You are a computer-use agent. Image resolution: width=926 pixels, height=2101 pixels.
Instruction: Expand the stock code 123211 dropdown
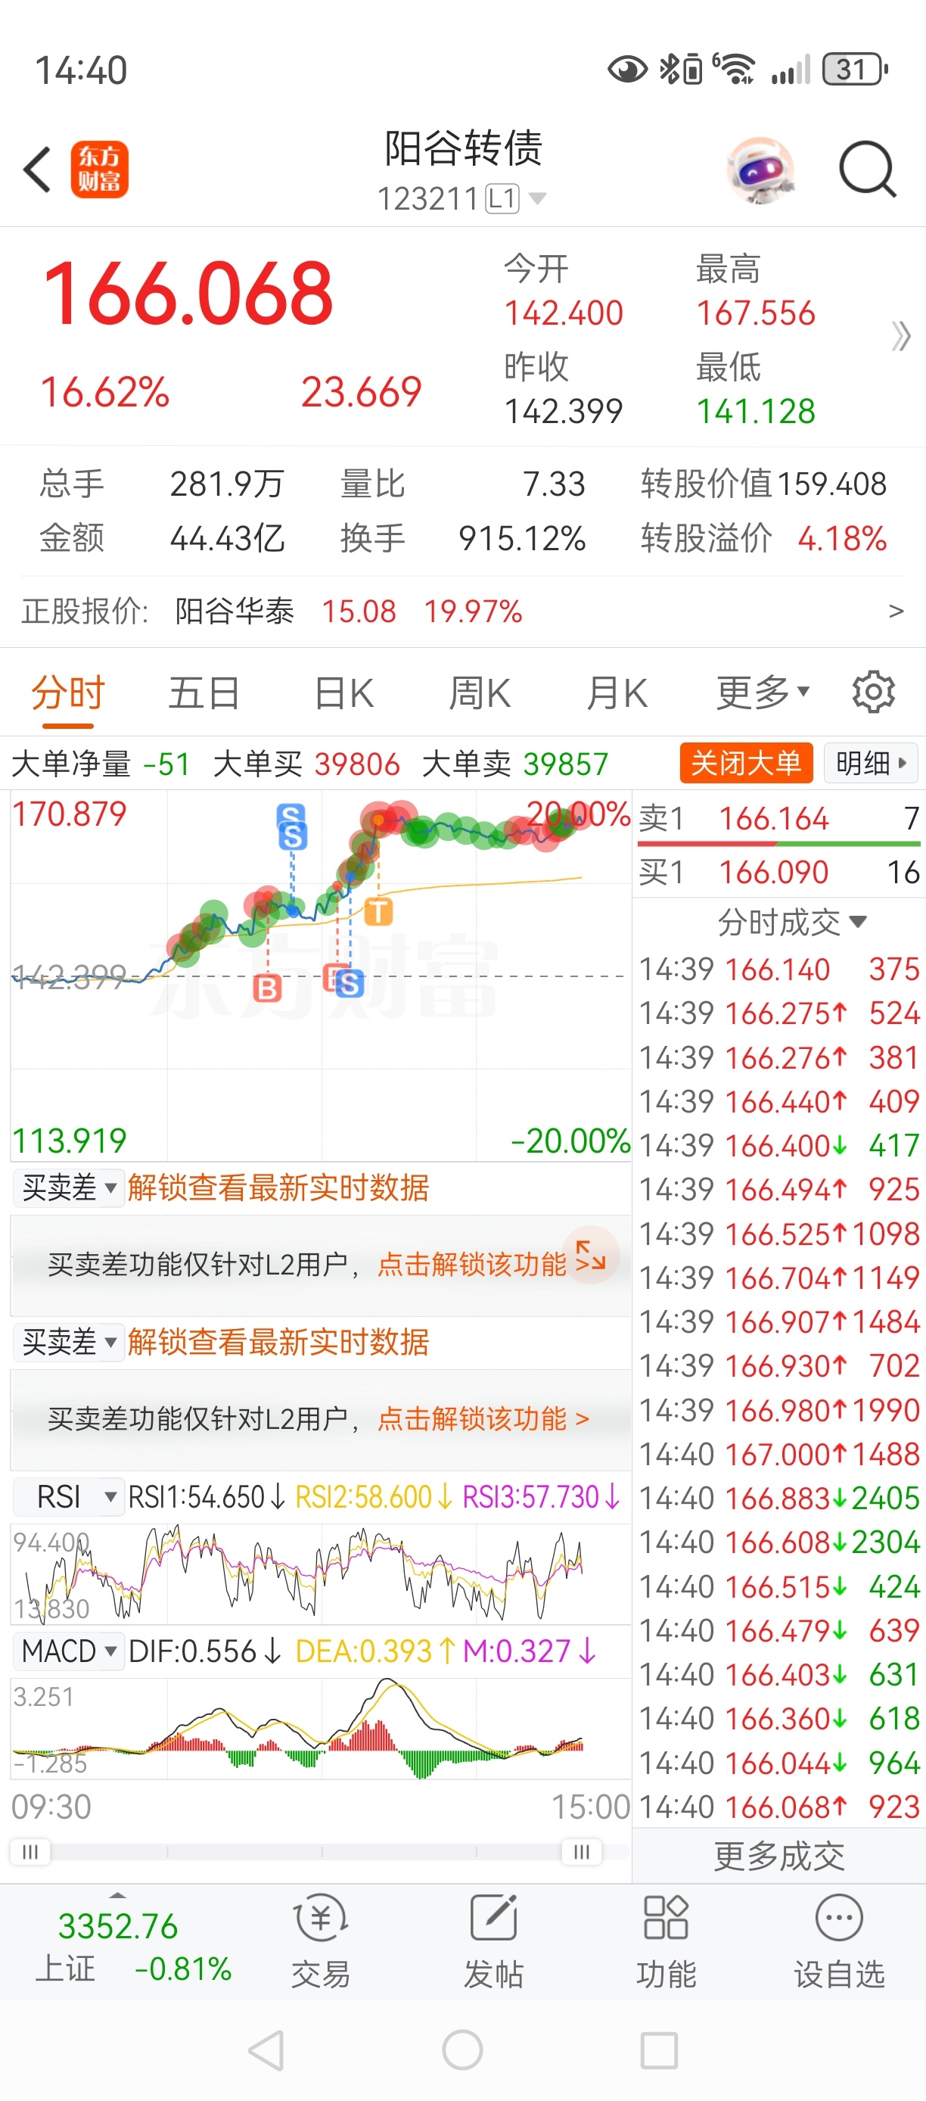pos(537,198)
